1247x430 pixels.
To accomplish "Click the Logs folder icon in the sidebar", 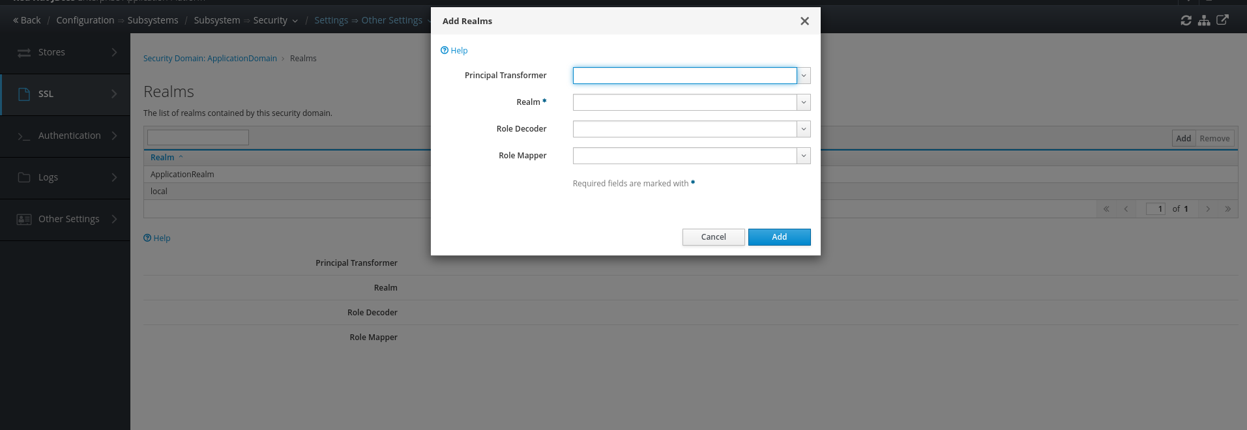I will coord(24,177).
